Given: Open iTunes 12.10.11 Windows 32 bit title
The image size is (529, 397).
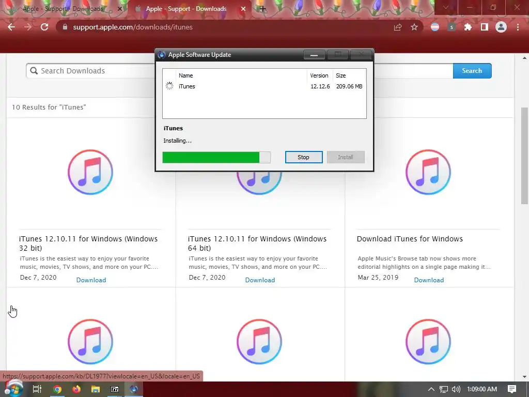Looking at the screenshot, I should tap(88, 243).
